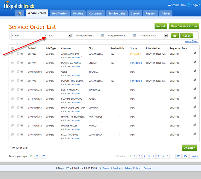Screen dimensions: 201x179
Task: Check the box for order 0077743
Action: coord(13,81)
